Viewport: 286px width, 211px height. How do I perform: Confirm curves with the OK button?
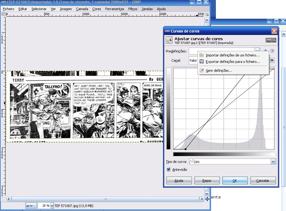(235, 181)
